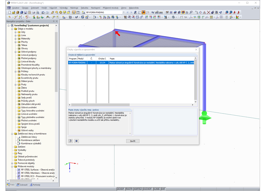Toggle RASTR grid in status bar
This screenshot has width=266, height=191.
click(x=129, y=189)
